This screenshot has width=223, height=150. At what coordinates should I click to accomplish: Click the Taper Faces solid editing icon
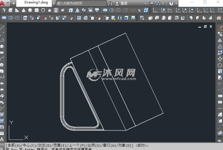(x=58, y=18)
